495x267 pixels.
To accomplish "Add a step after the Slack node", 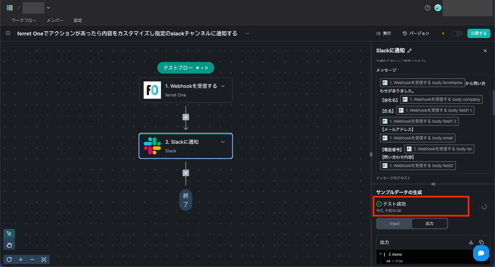I will tap(186, 173).
